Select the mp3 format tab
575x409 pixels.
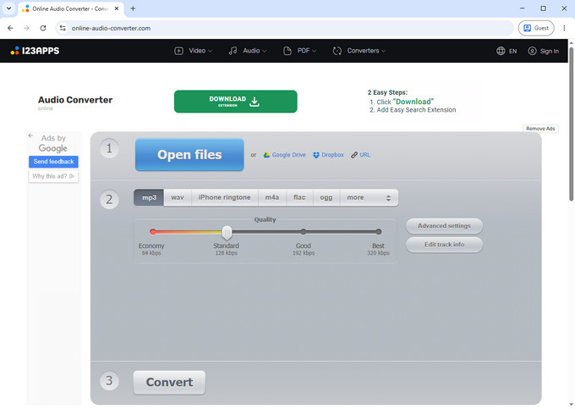pyautogui.click(x=149, y=197)
